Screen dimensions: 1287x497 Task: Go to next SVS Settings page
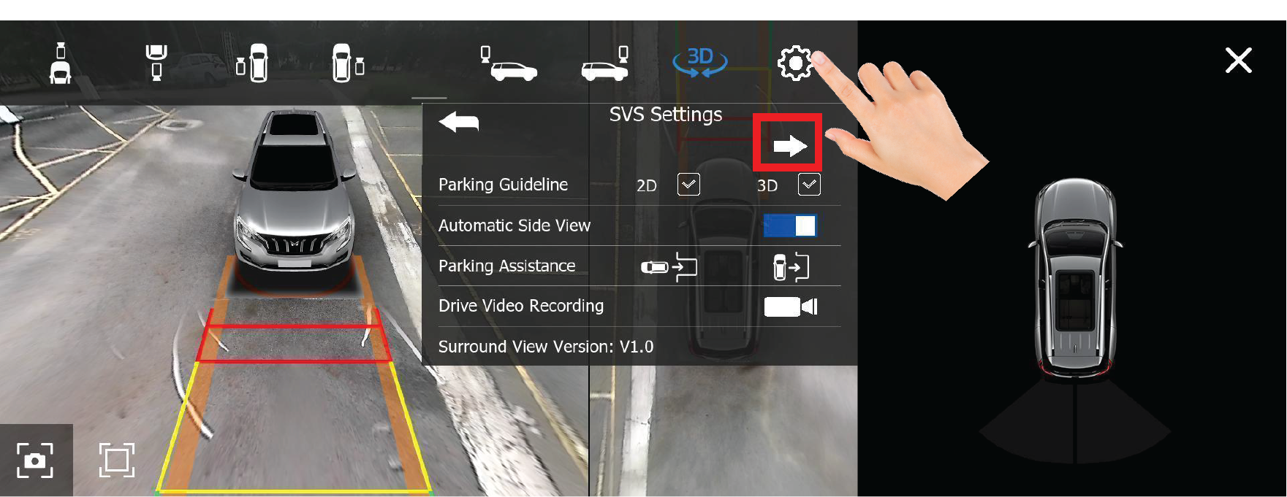[789, 146]
